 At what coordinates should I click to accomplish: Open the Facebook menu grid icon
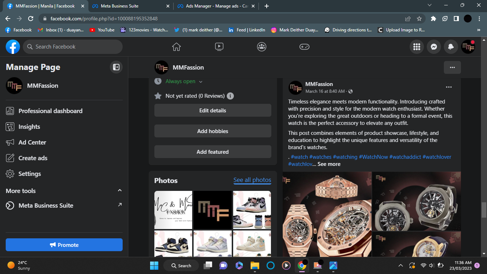[417, 47]
